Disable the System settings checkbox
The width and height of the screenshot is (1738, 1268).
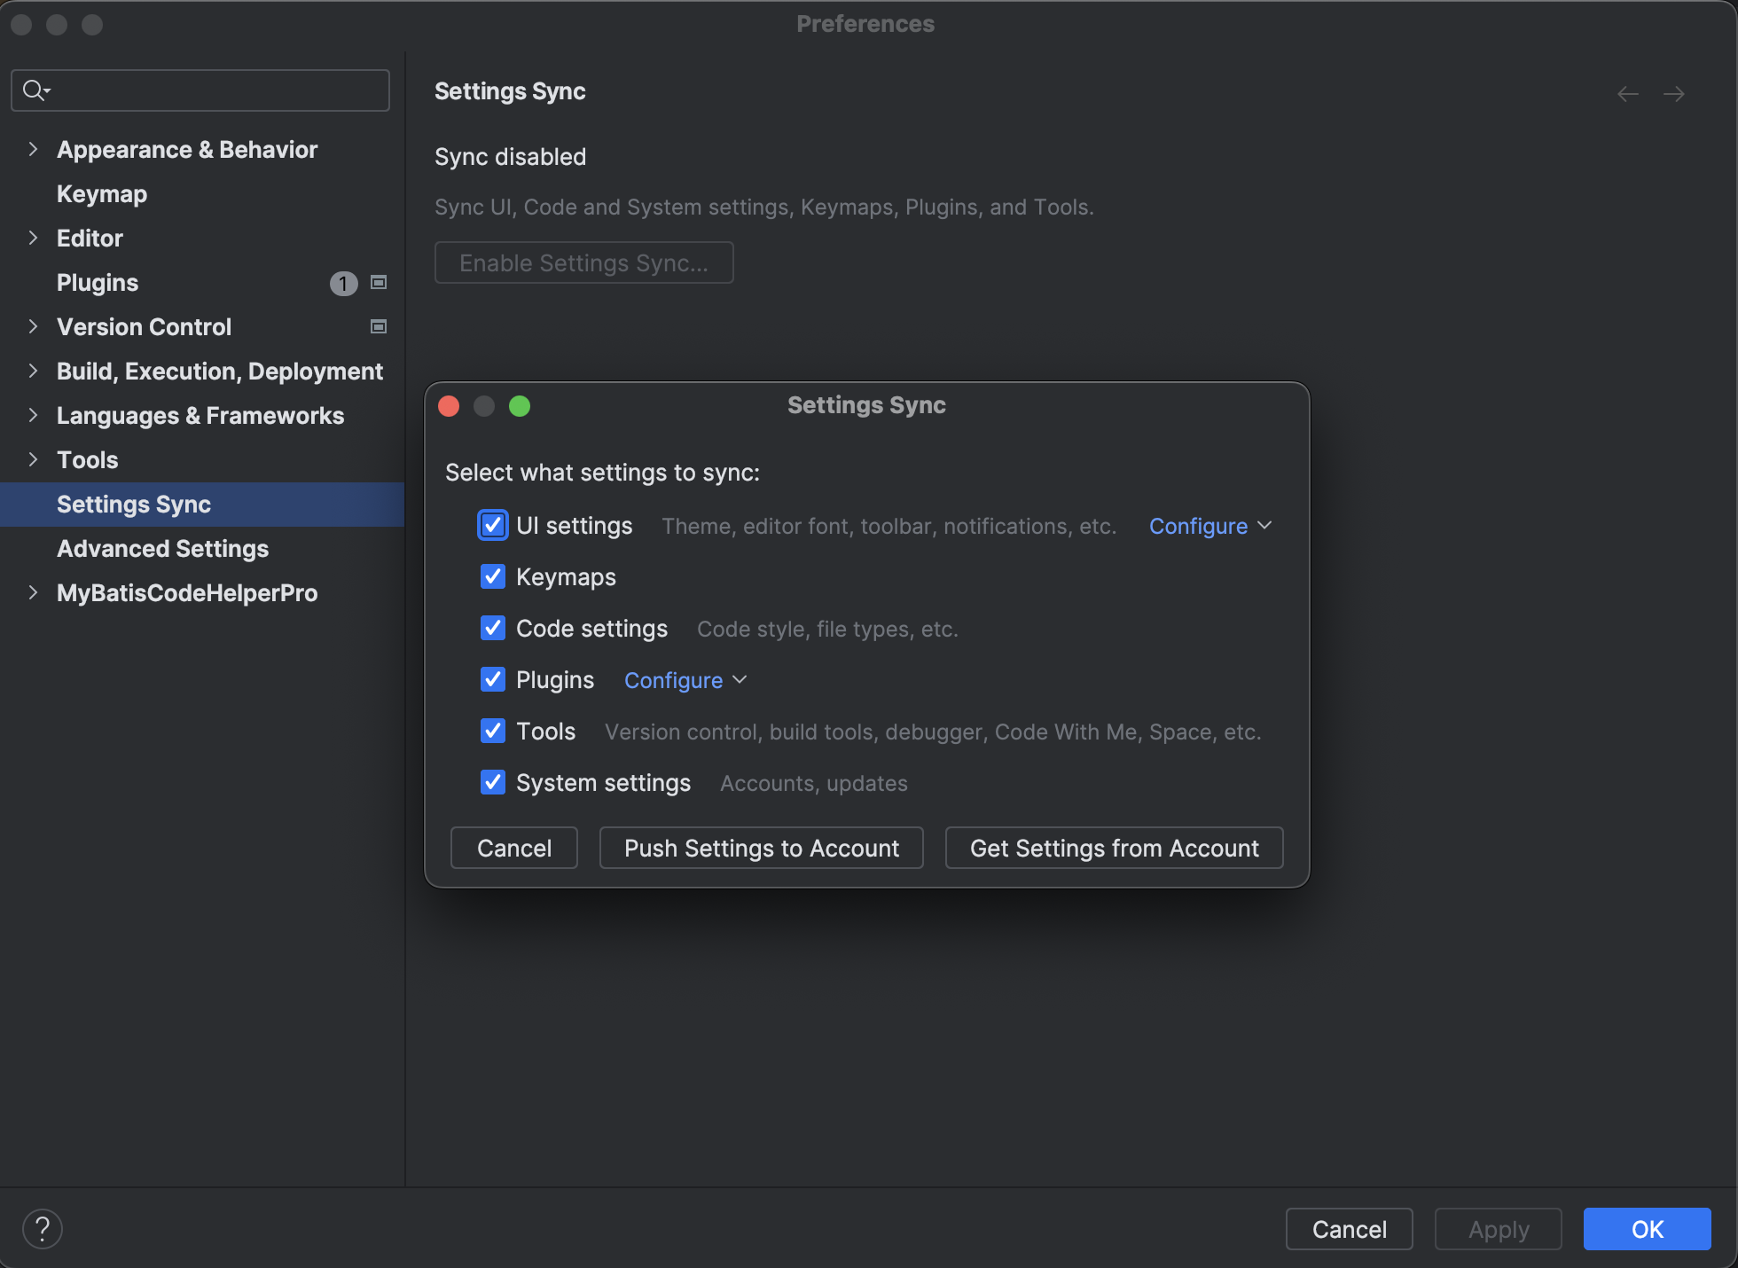493,783
